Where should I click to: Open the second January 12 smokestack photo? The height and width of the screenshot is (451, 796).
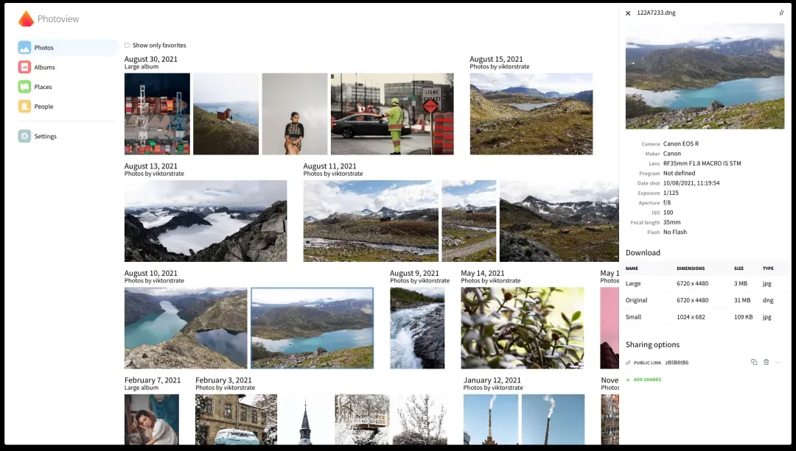point(553,419)
